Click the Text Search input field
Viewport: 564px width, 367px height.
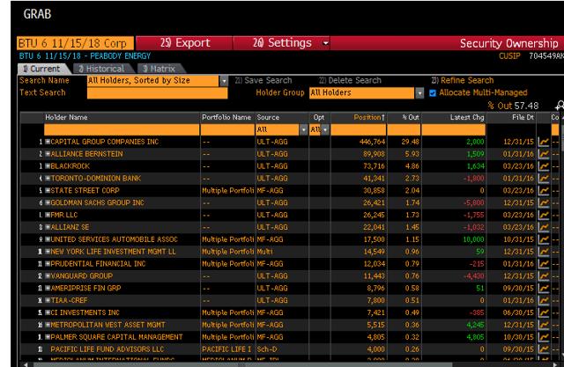[x=157, y=93]
